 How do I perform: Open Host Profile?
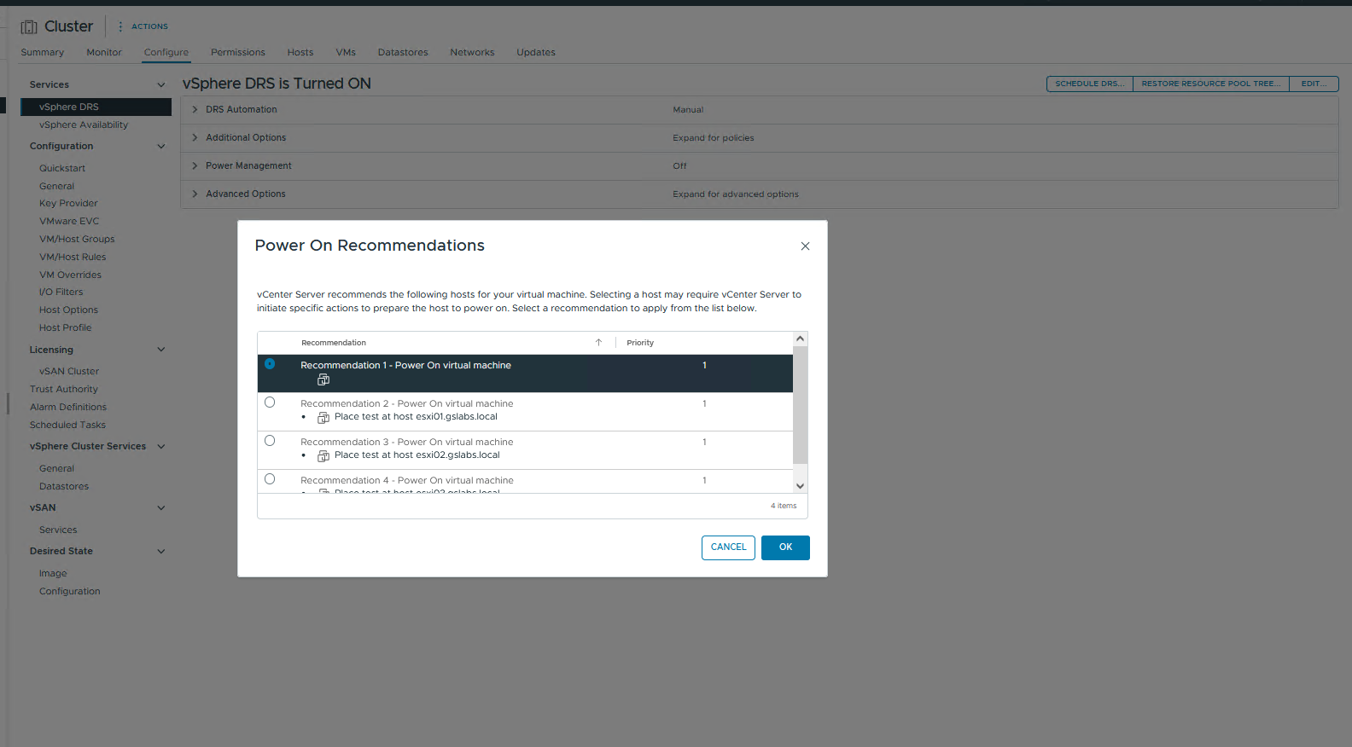coord(65,327)
